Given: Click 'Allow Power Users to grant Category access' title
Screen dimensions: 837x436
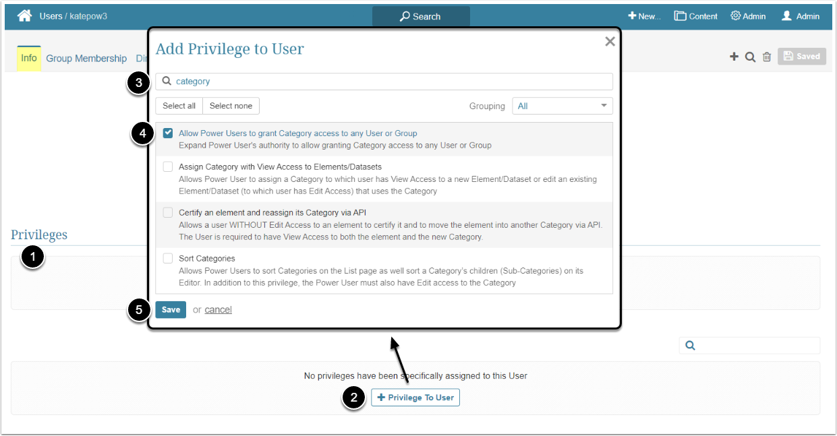Looking at the screenshot, I should click(298, 133).
